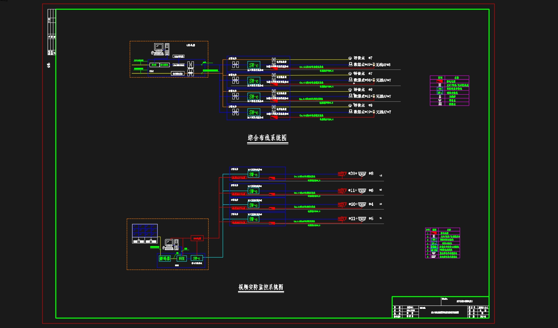The width and height of the screenshot is (558, 328).
Task: Select the data outlet symbol beside 数据点*49
Action: click(x=350, y=64)
